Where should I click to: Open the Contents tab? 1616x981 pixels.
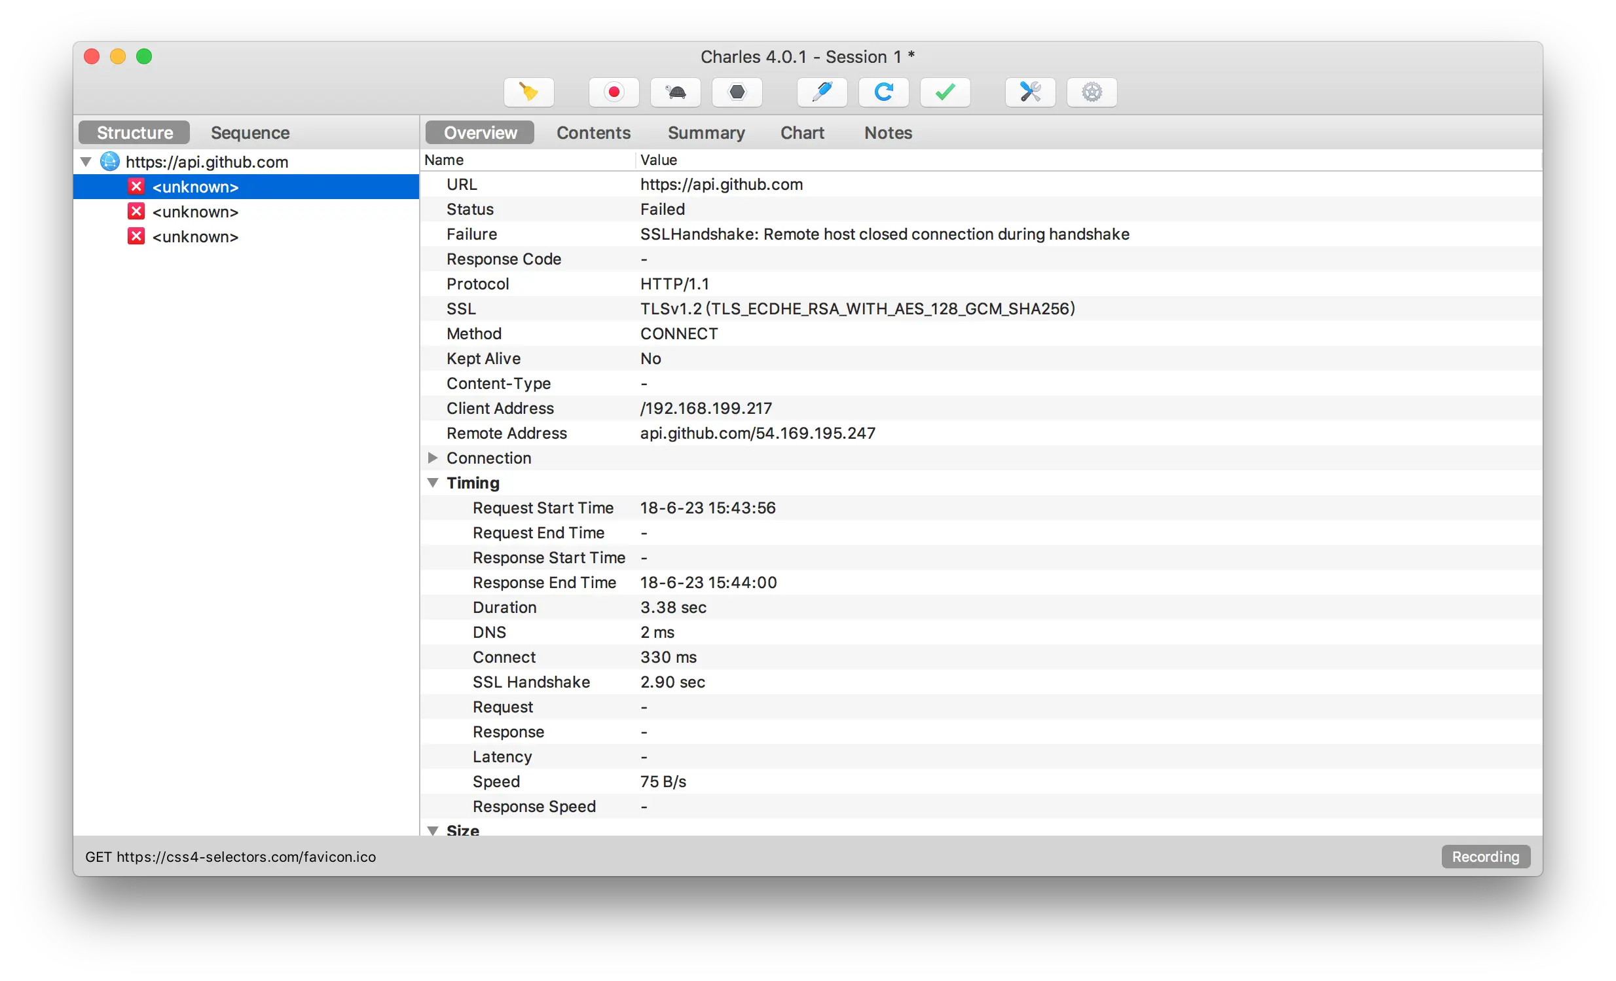pos(593,132)
